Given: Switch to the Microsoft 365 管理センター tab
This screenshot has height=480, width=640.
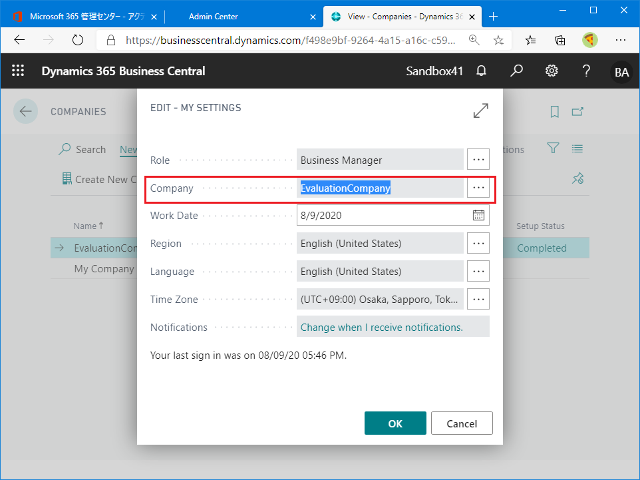Looking at the screenshot, I should [87, 17].
